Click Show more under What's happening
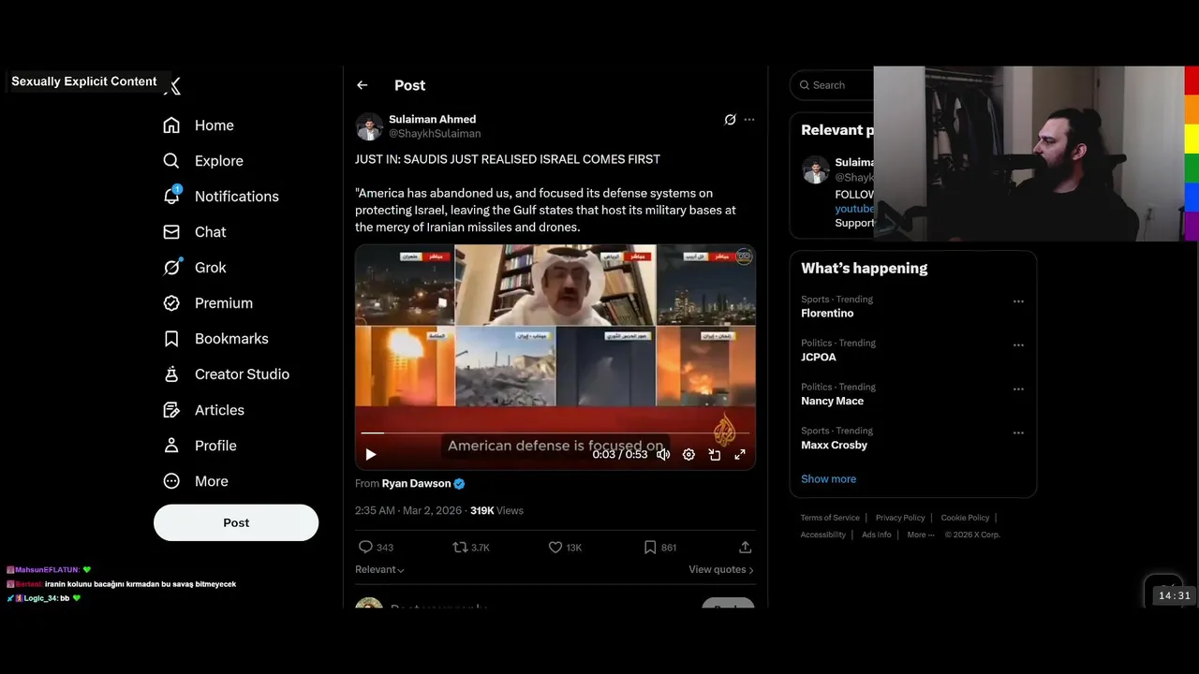This screenshot has height=674, width=1199. click(x=828, y=478)
